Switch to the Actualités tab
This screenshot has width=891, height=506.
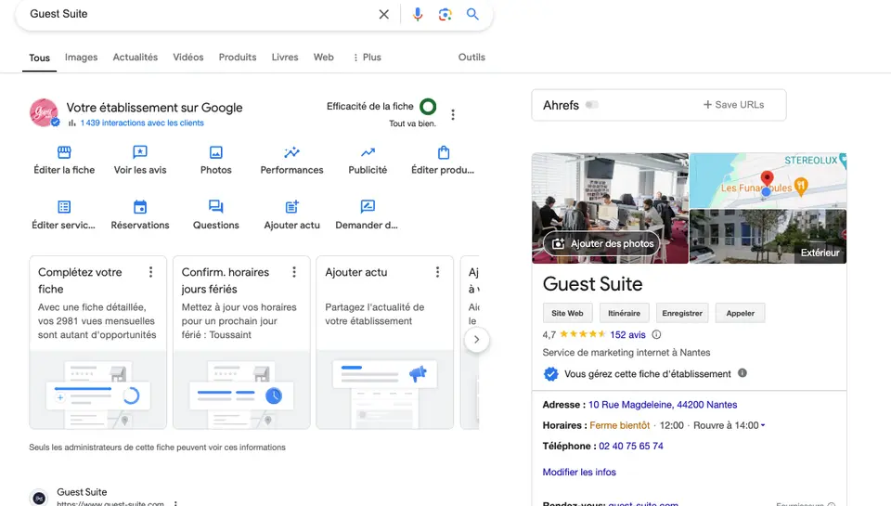point(136,58)
